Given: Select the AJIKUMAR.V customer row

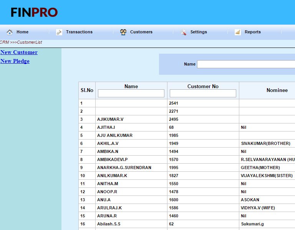Looking at the screenshot, I should 110,119.
